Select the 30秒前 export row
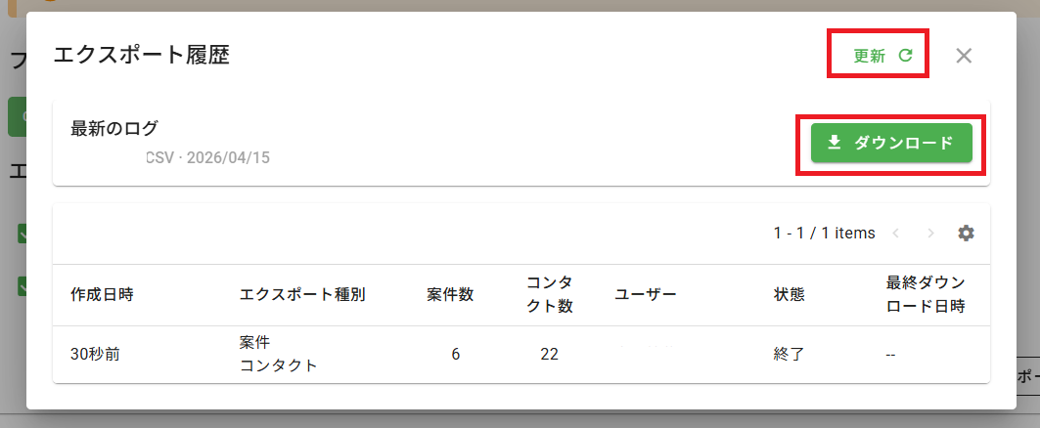Viewport: 1040px width, 428px height. click(96, 355)
